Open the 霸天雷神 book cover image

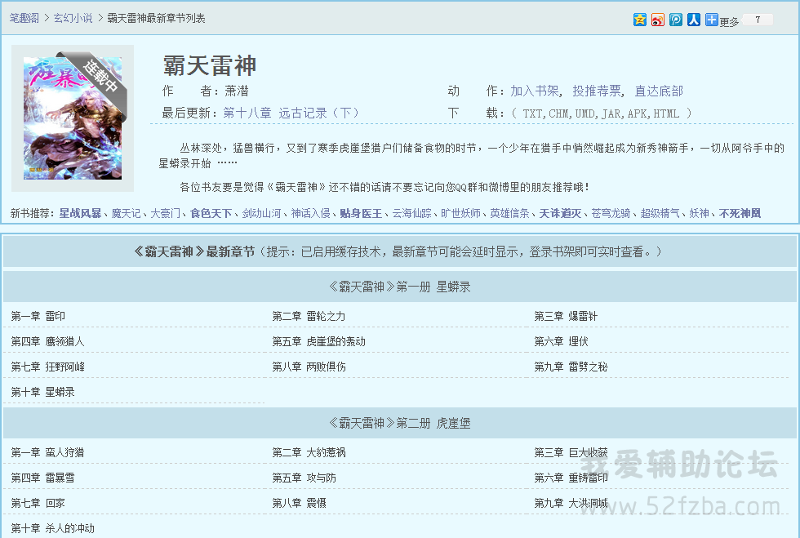[x=73, y=118]
